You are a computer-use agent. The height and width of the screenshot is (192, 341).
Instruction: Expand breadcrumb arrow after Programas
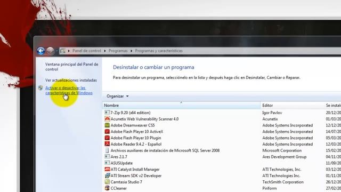(132, 51)
